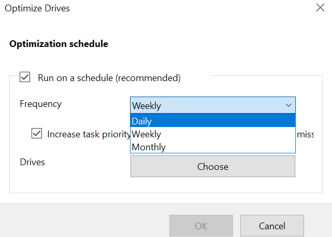
Task: Collapse the Frequency list using its chevron arrow
Action: coord(288,105)
